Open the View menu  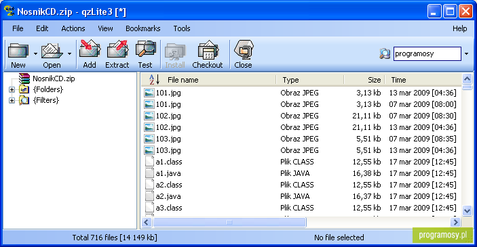click(x=105, y=28)
